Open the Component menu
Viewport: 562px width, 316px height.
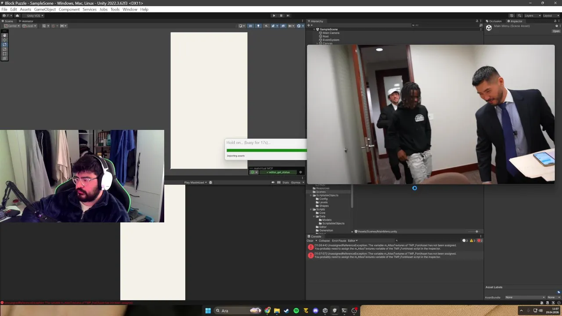click(x=69, y=9)
